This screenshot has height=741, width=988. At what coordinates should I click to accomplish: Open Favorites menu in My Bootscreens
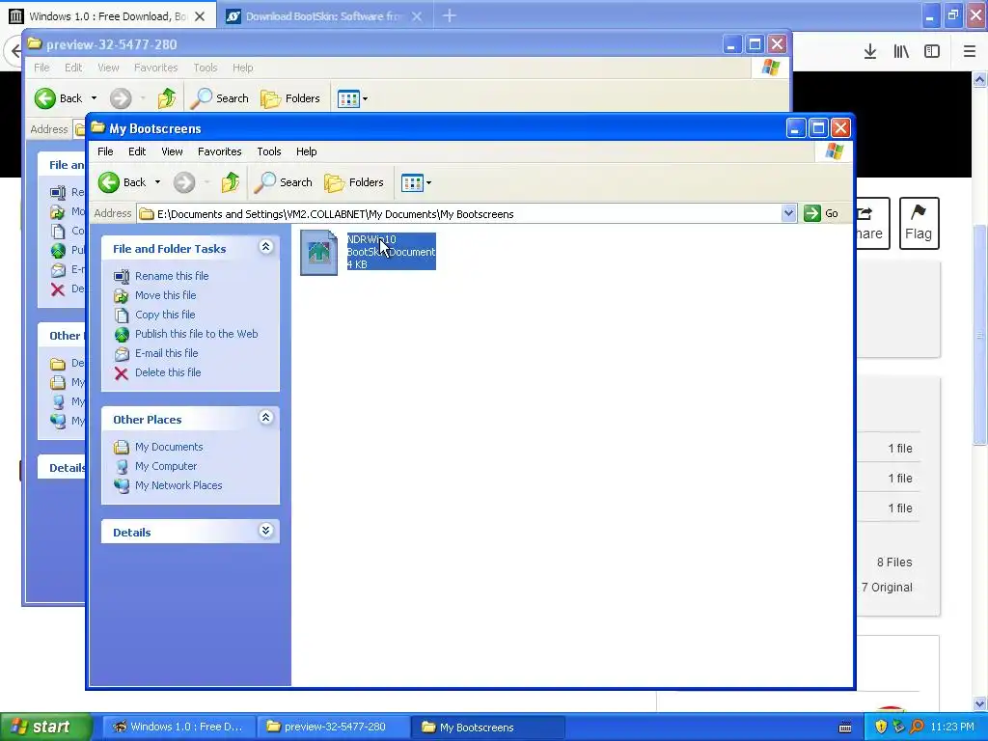pyautogui.click(x=219, y=151)
